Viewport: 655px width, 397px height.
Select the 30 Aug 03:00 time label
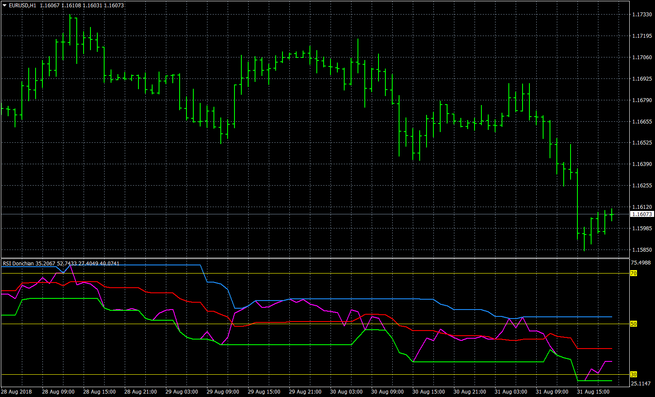coord(346,392)
